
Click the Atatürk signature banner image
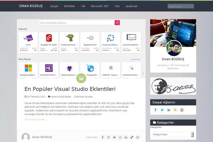click(x=173, y=86)
